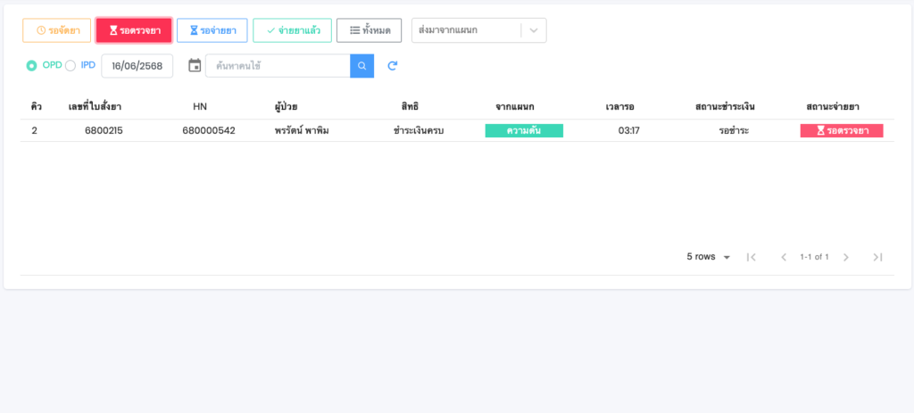
Task: Go to the previous page of results
Action: point(784,257)
